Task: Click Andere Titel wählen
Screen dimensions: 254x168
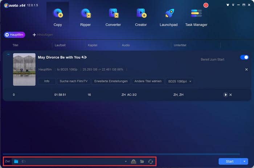Action: (148, 81)
